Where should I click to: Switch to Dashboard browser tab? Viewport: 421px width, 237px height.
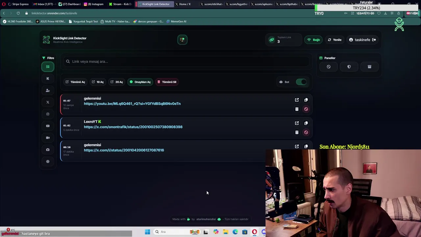tap(69, 4)
